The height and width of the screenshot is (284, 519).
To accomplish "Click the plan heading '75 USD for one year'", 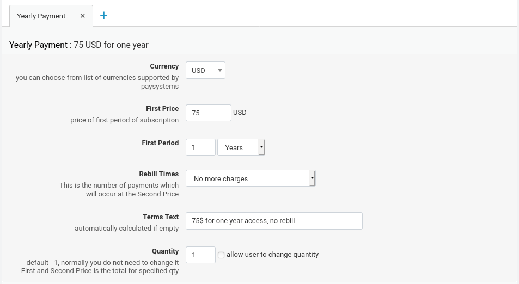I will click(111, 45).
